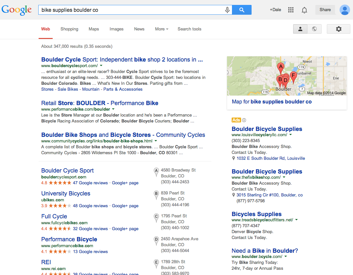353x275 pixels.
Task: Click into the search query field
Action: pos(132,10)
